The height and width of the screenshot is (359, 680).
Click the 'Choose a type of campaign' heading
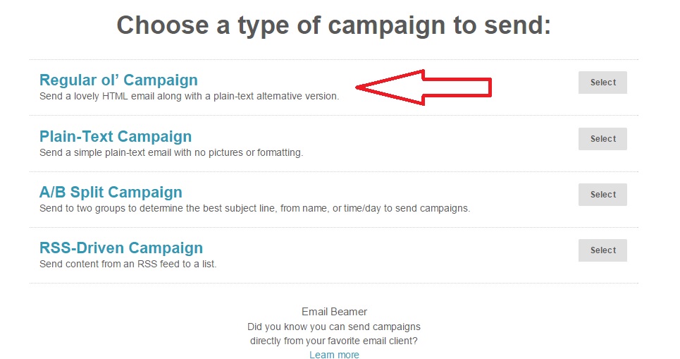pos(333,25)
